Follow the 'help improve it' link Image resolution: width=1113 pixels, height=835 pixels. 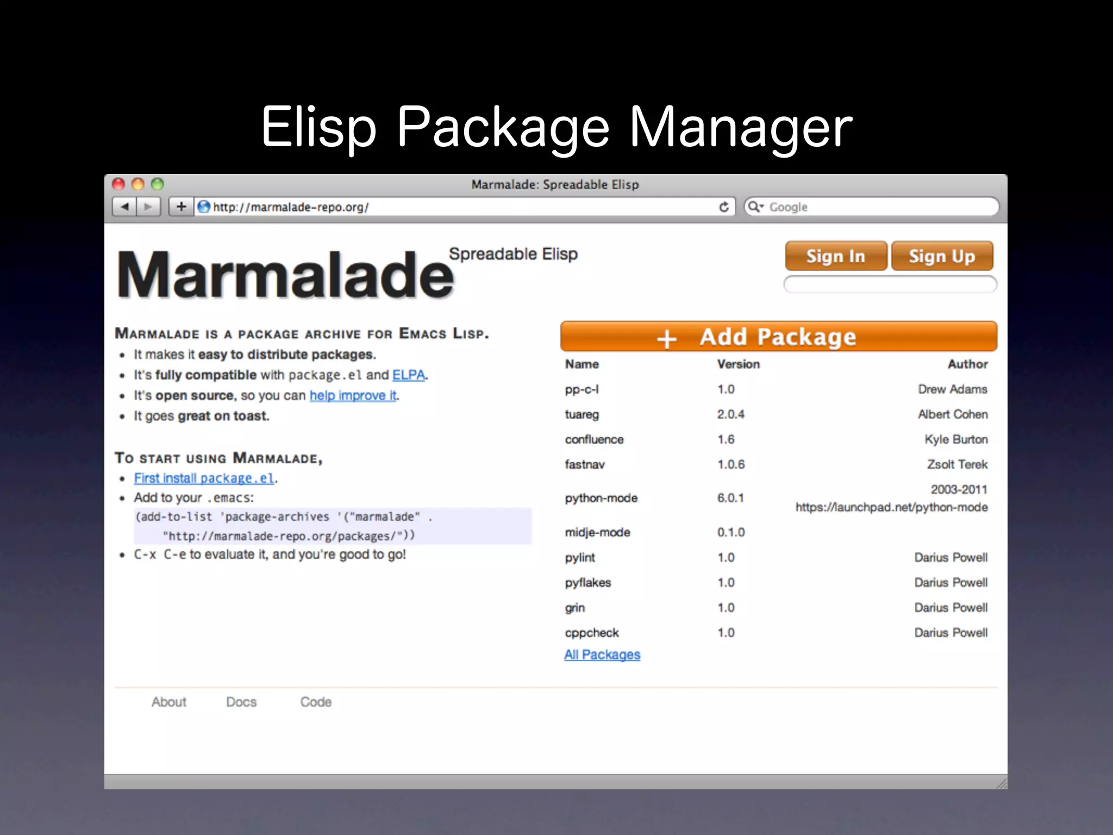click(x=353, y=396)
